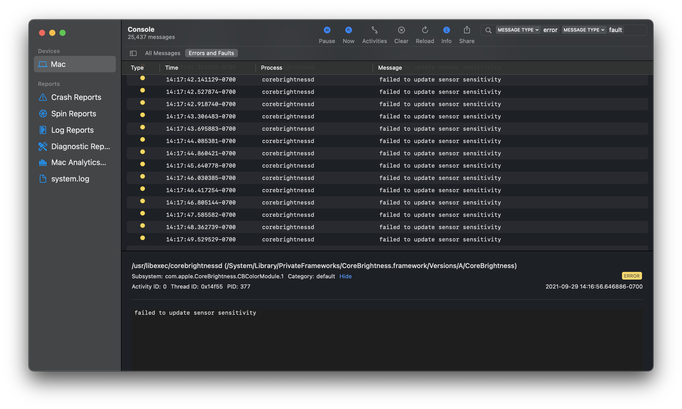Viewport: 682px width, 409px height.
Task: Select system.log in sidebar
Action: coord(70,179)
